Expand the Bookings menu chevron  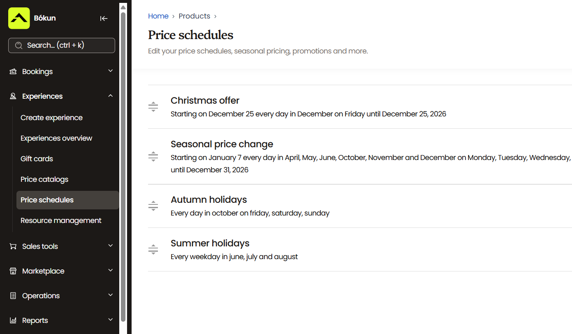pyautogui.click(x=110, y=71)
